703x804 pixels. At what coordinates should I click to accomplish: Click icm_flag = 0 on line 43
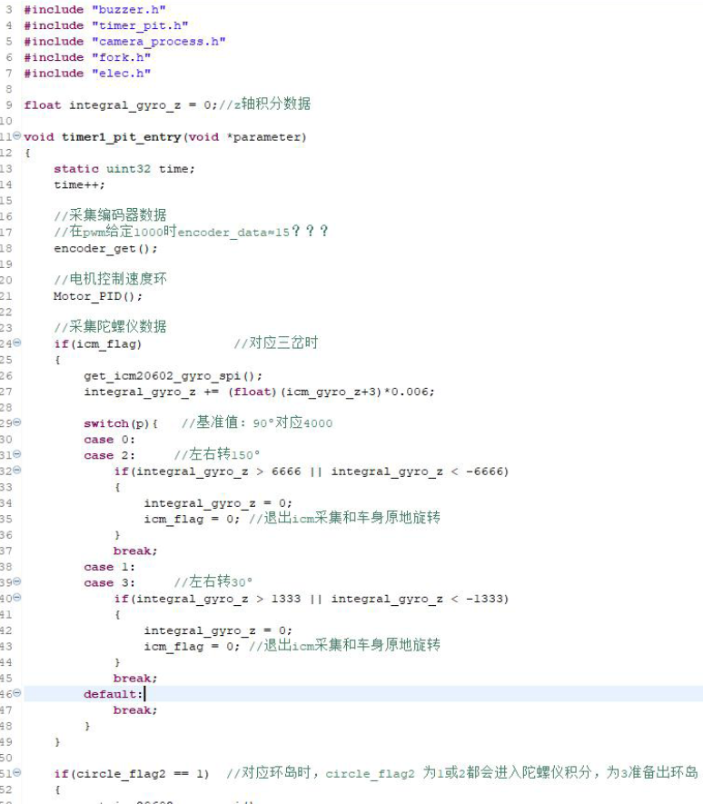point(192,647)
